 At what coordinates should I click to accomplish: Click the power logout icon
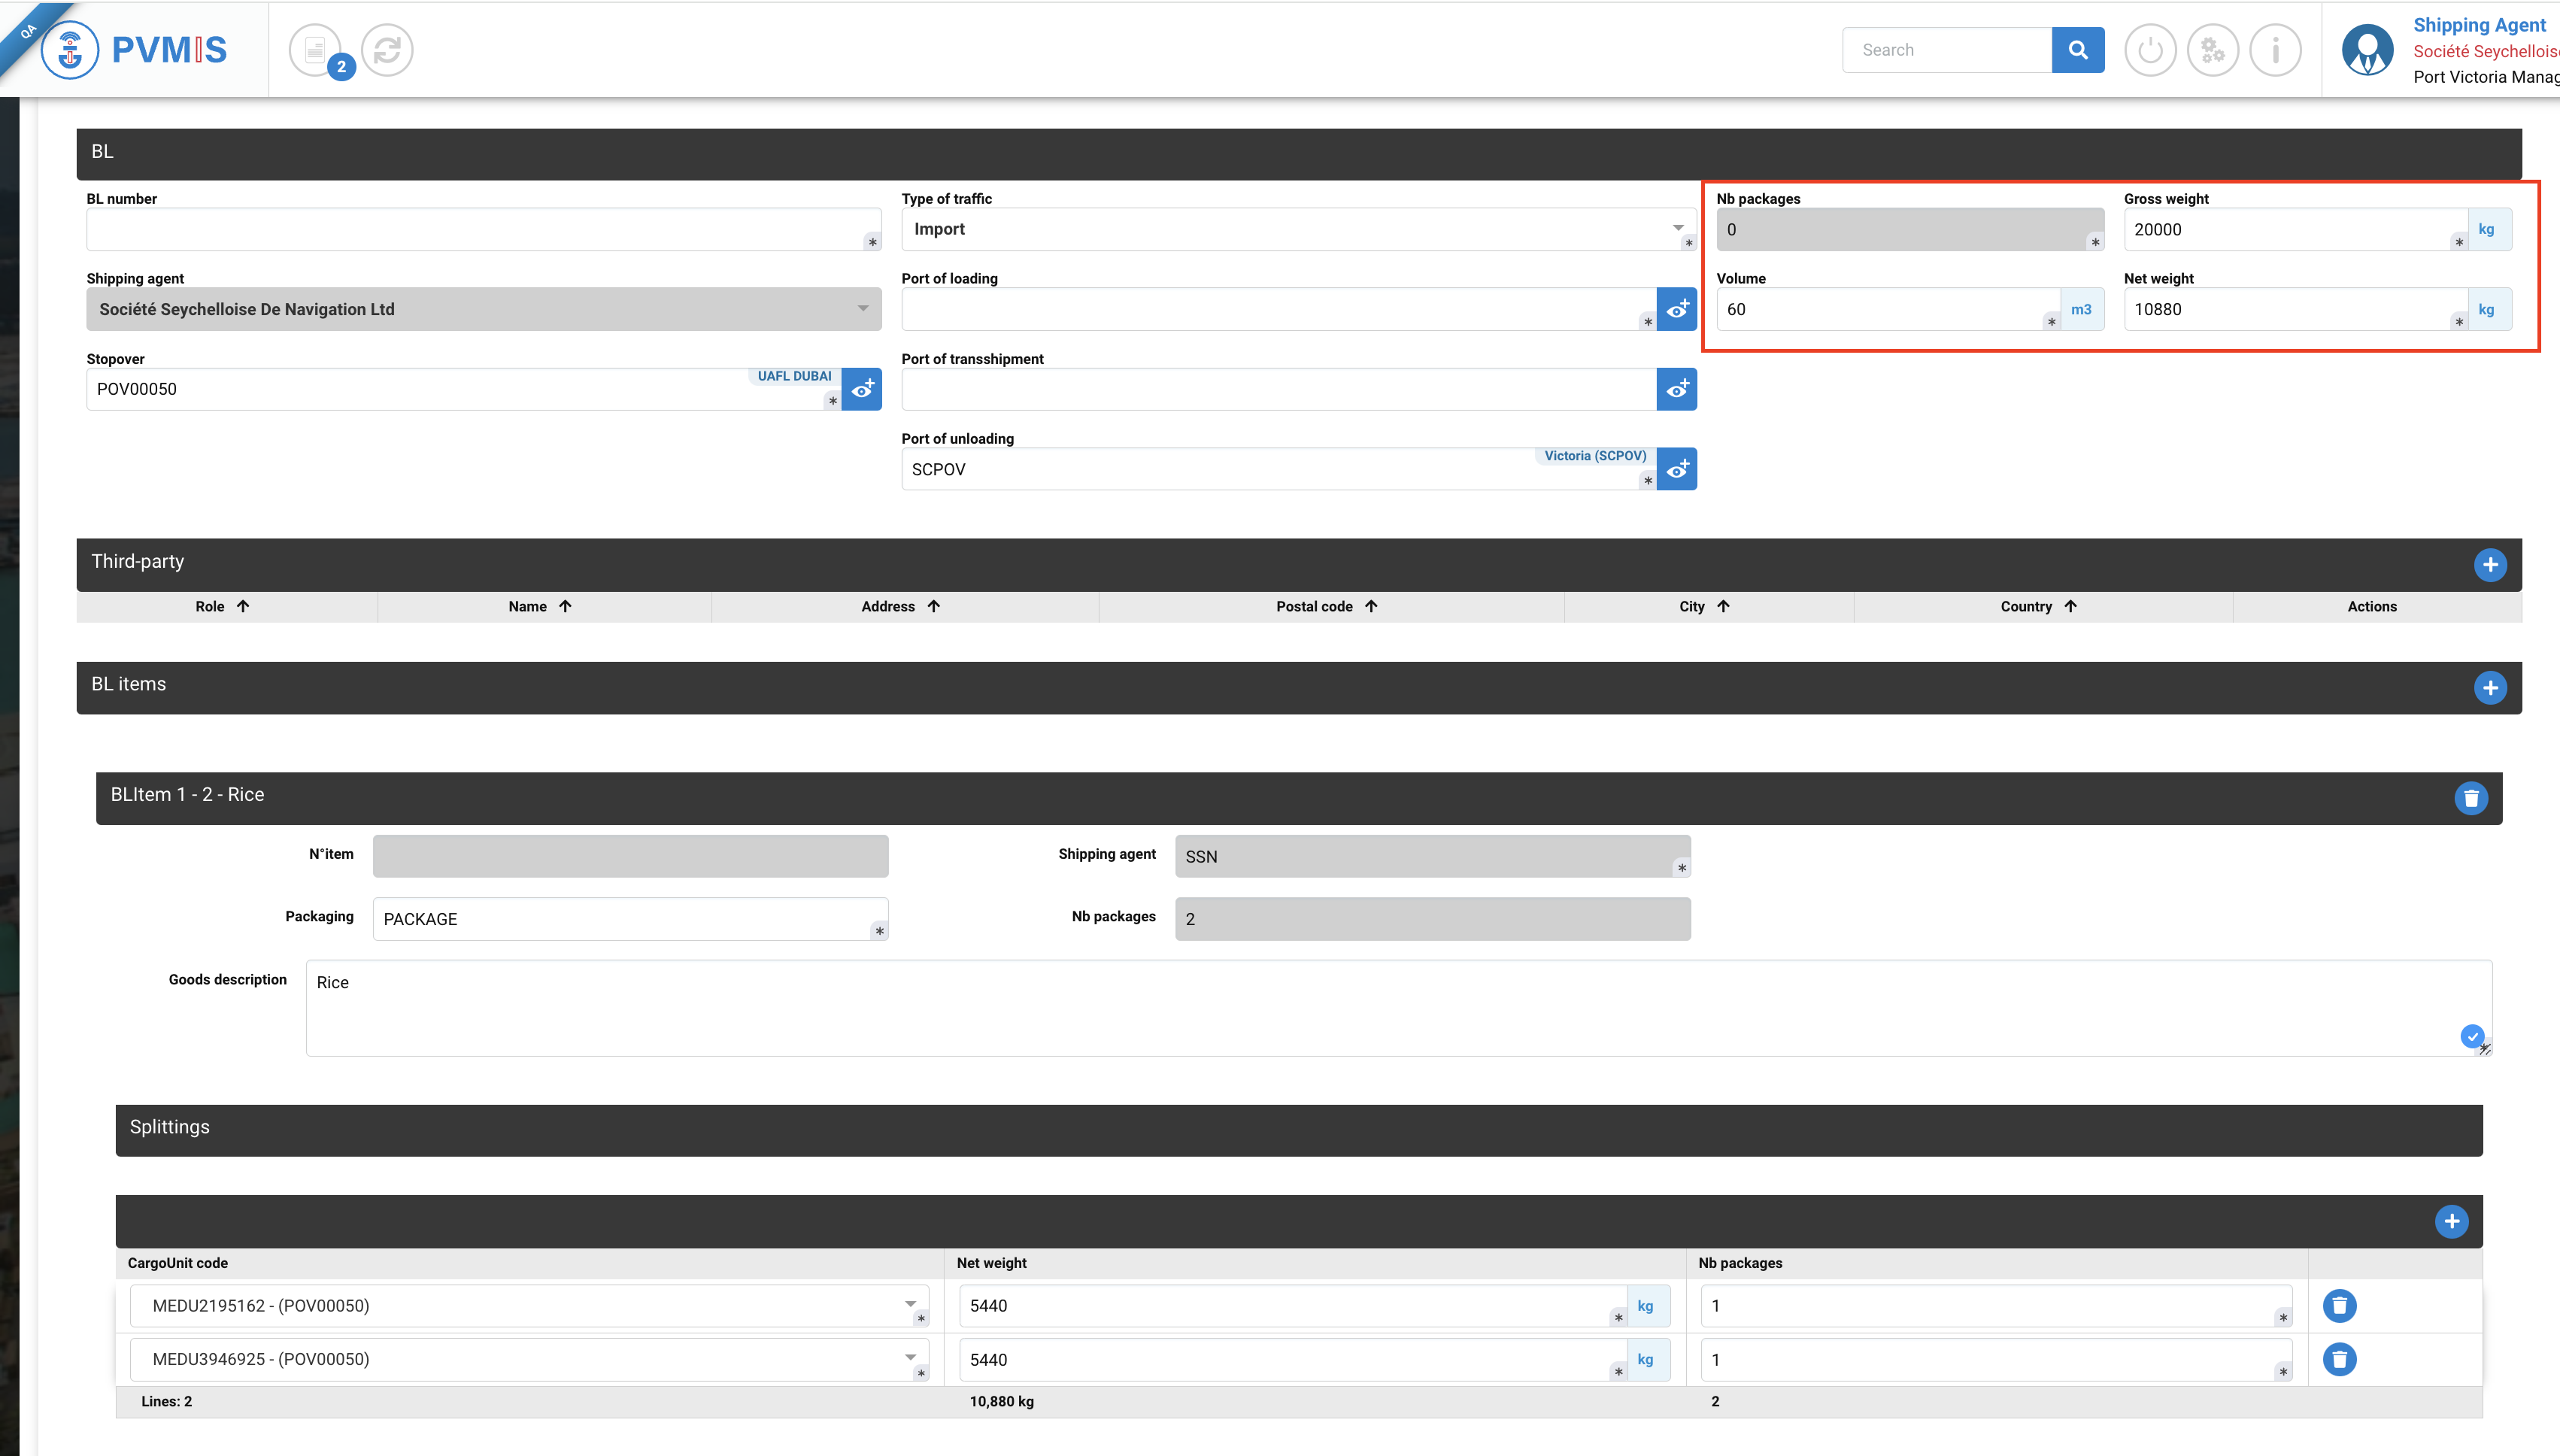[x=2150, y=50]
